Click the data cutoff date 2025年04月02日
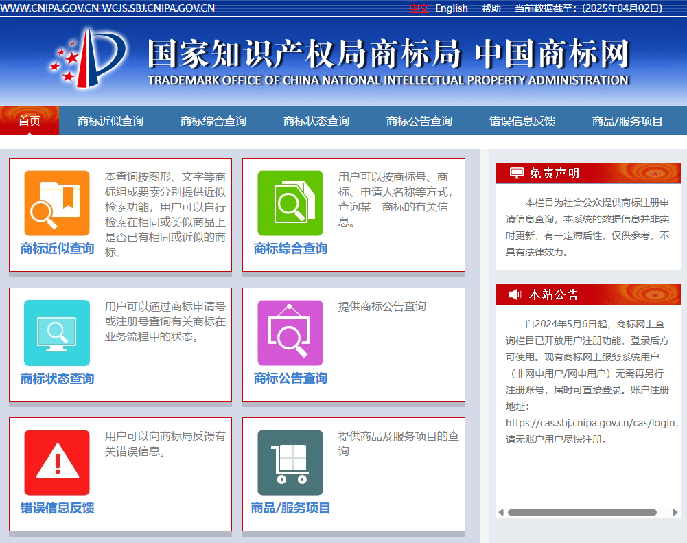Viewport: 687px width, 543px height. [x=622, y=8]
